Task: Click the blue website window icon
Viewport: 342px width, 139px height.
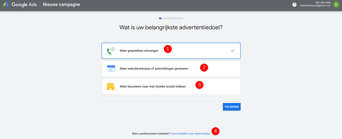Action: (111, 69)
